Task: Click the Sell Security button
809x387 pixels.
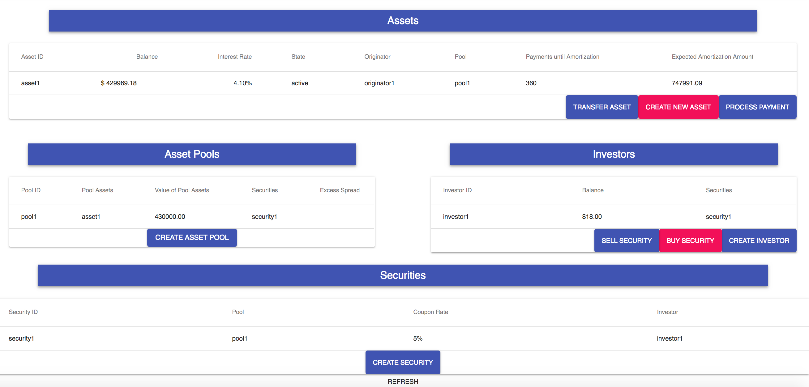Action: (x=626, y=240)
